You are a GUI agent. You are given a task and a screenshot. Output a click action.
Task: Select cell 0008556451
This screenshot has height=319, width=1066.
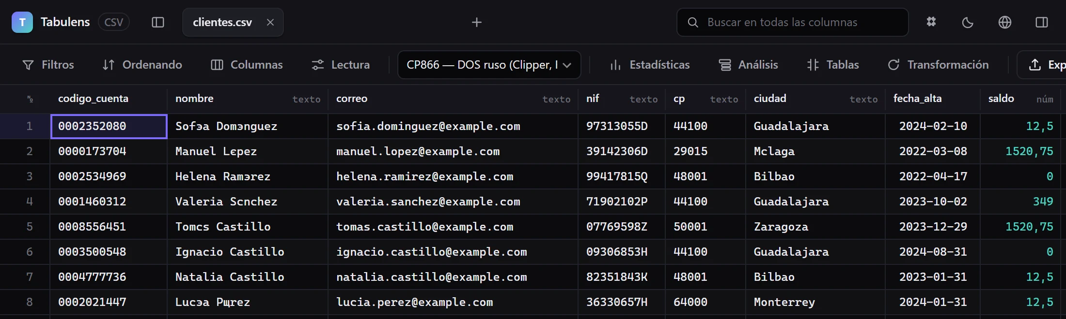click(109, 227)
